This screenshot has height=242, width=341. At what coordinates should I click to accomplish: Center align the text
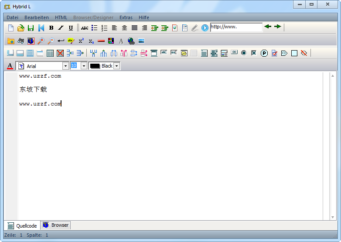tap(124, 28)
